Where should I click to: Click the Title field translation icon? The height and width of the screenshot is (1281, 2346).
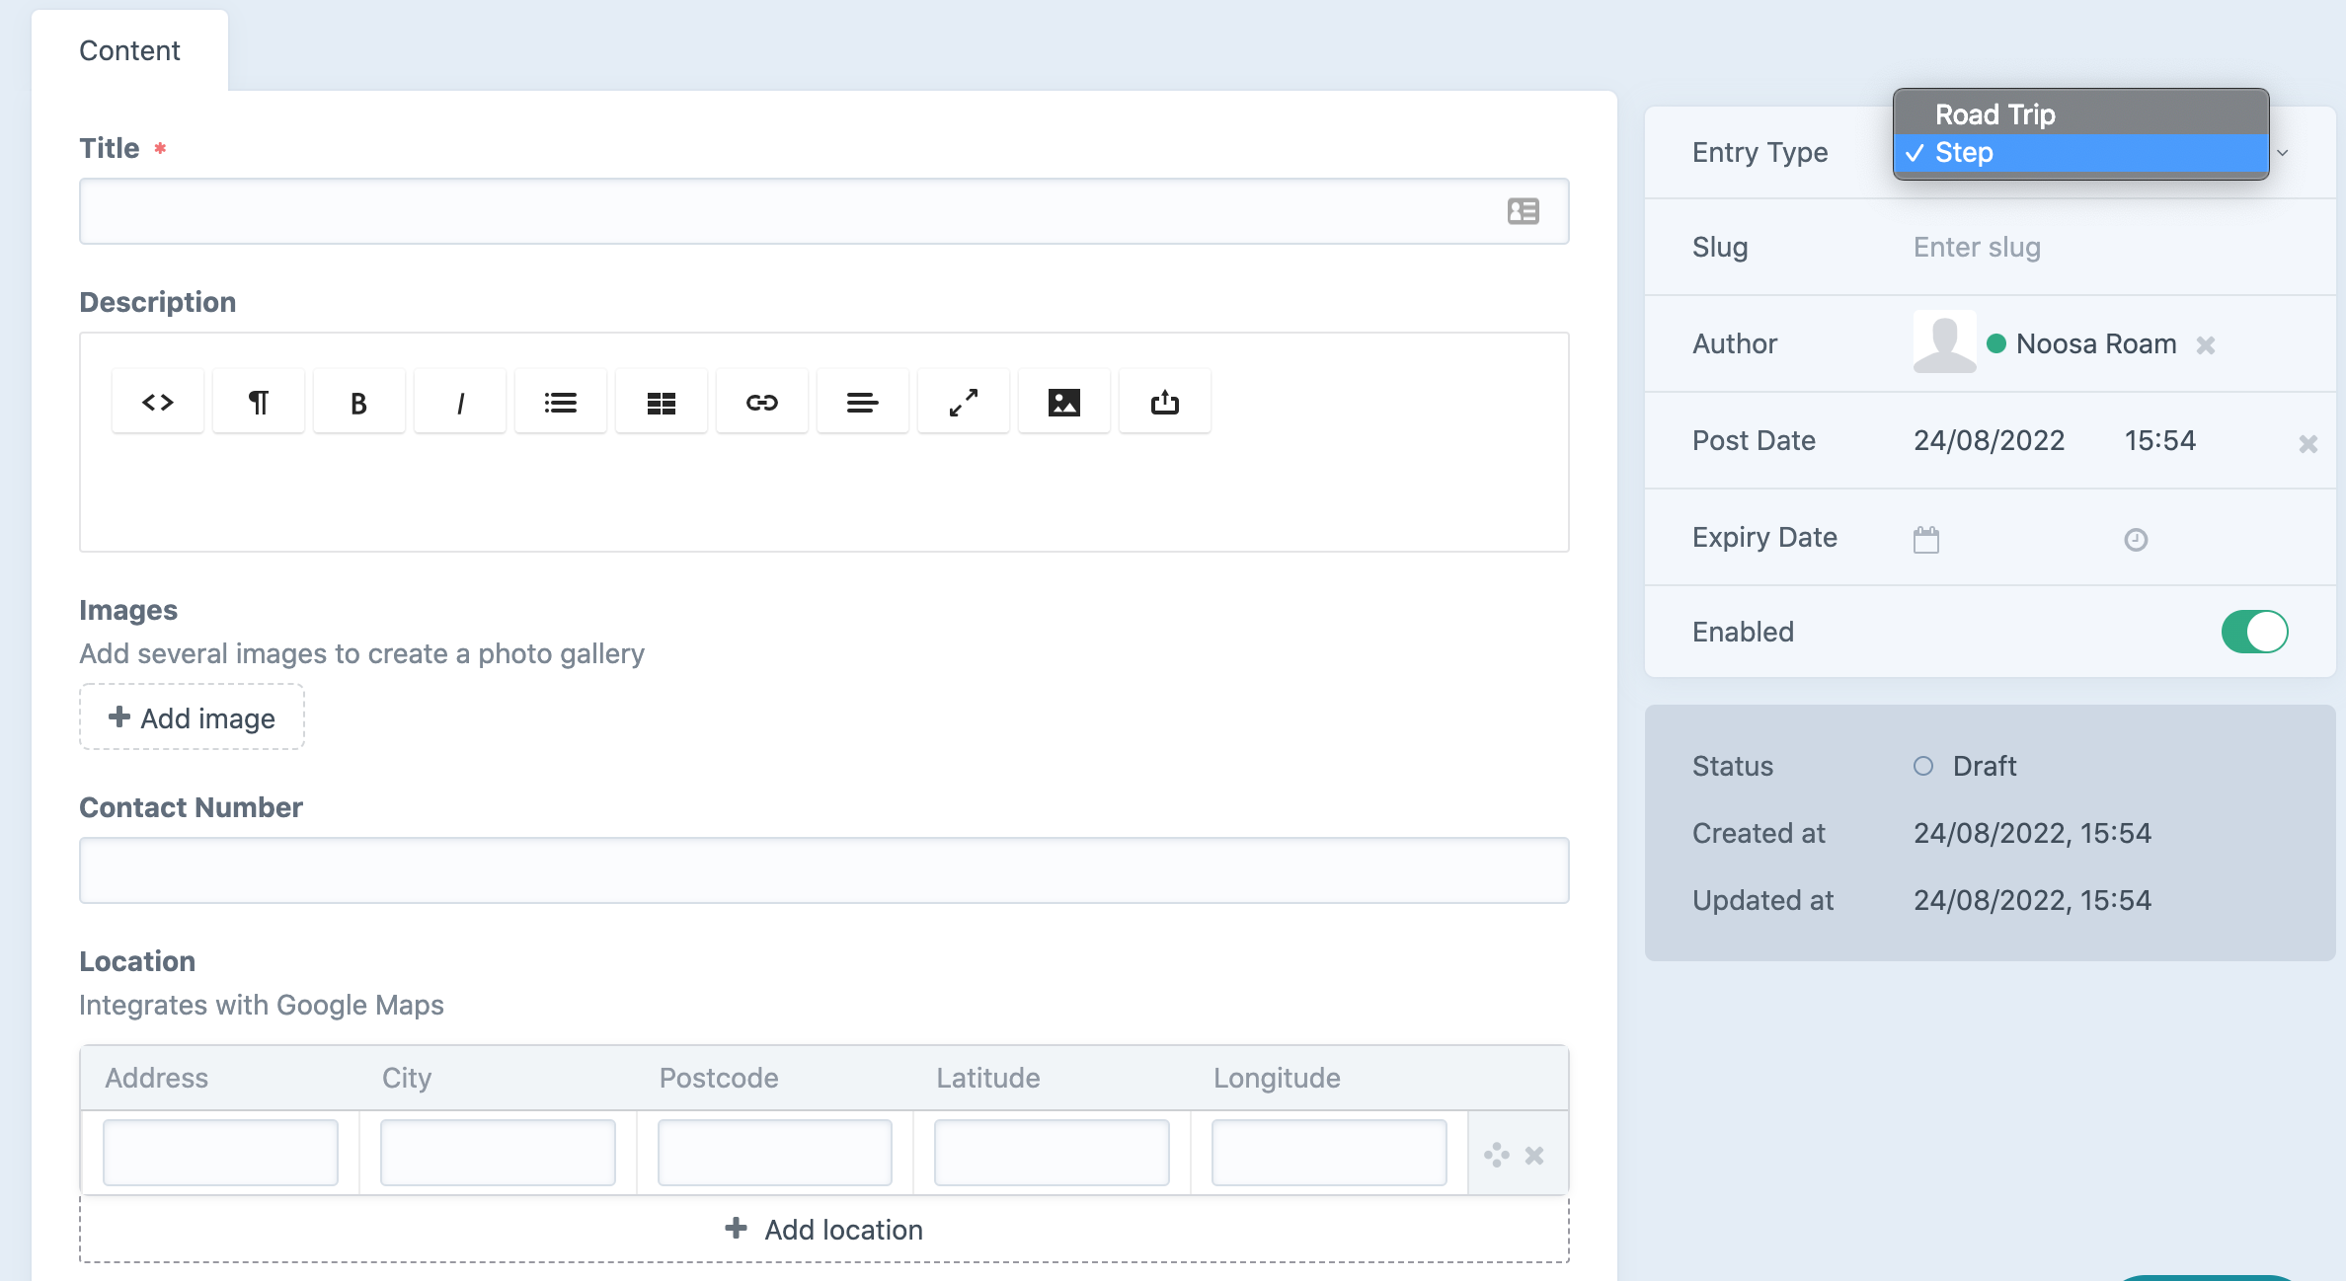click(1524, 211)
